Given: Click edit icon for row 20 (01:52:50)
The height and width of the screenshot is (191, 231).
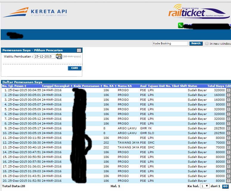Looking at the screenshot, I should (229, 181).
